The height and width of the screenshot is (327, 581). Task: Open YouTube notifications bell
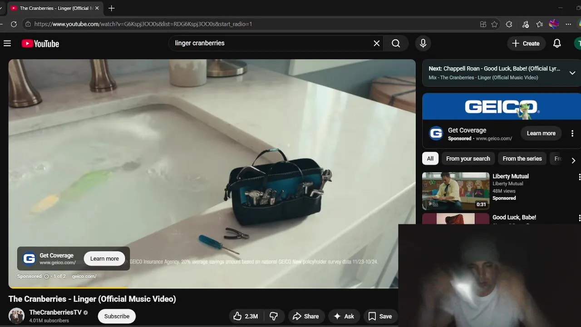click(557, 44)
